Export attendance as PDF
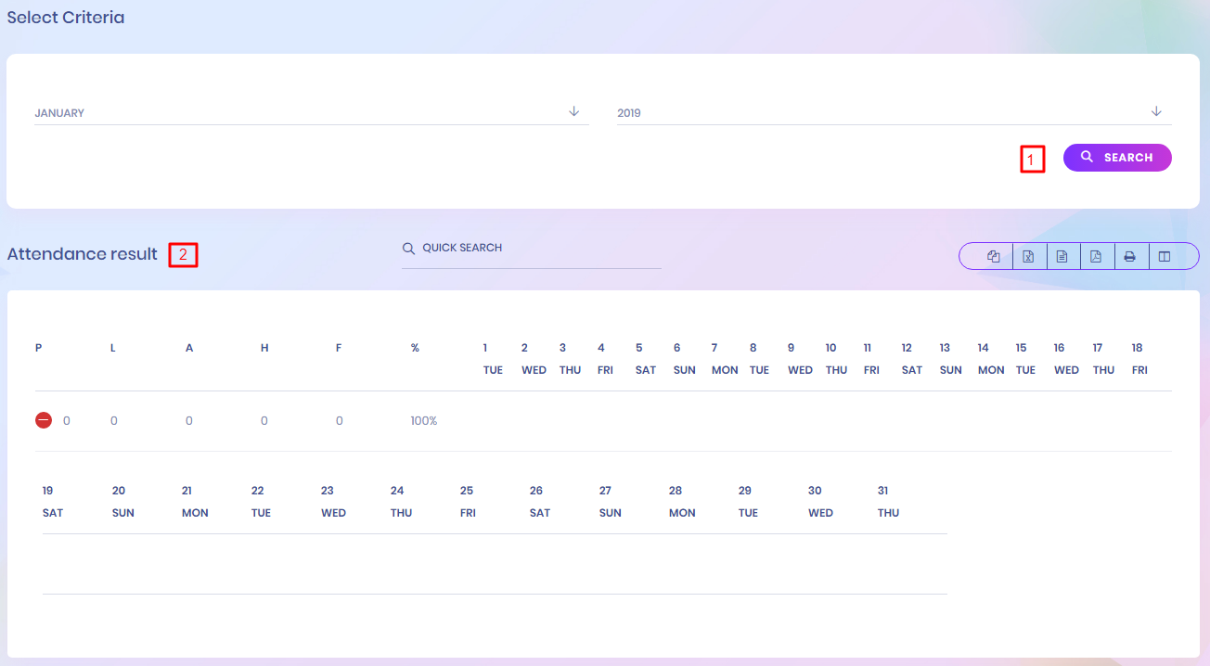 [x=1096, y=257]
